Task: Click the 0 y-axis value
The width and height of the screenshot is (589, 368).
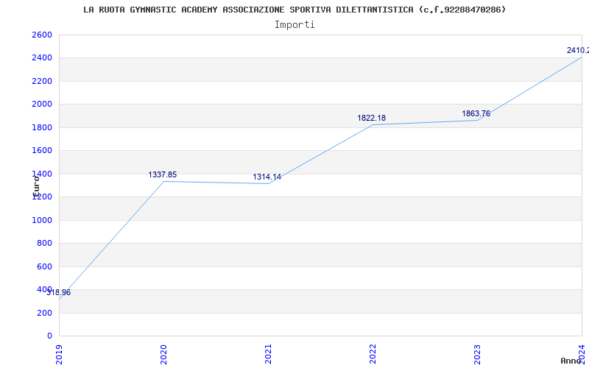Action: pos(49,336)
